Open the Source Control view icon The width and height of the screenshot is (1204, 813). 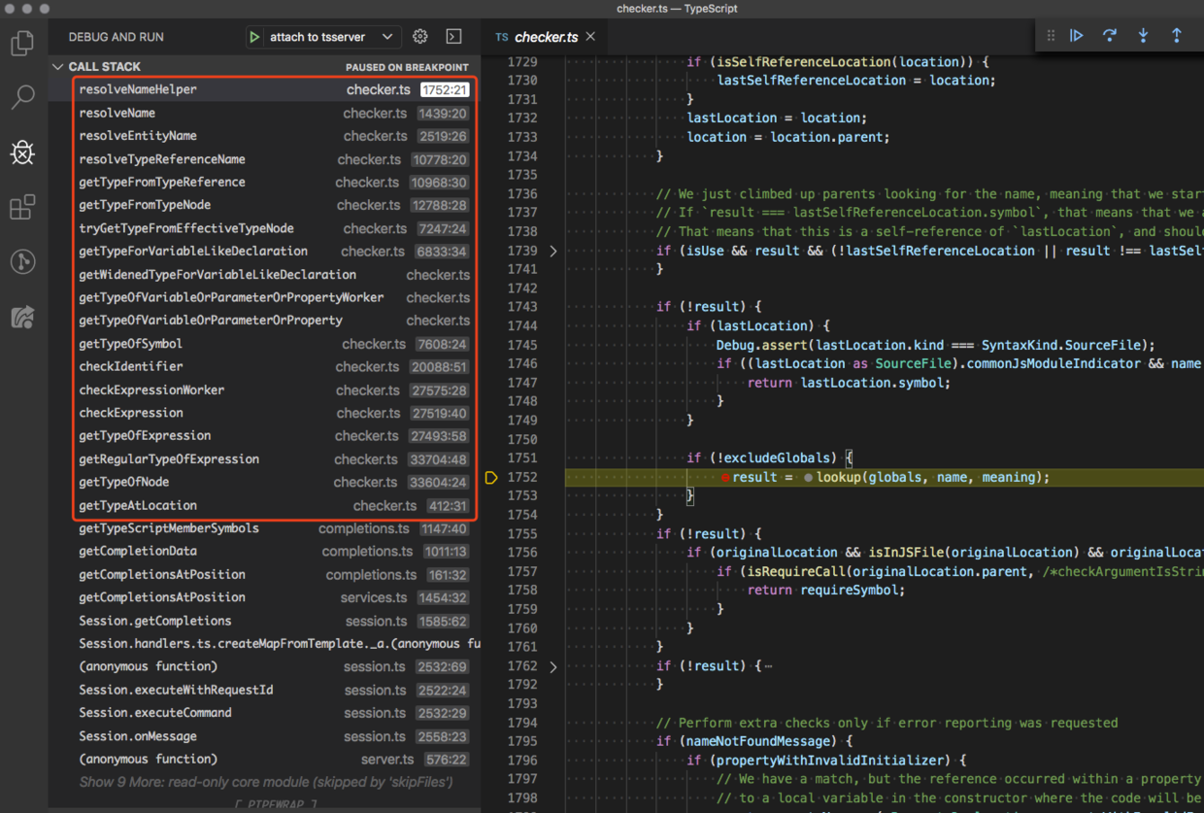(x=22, y=262)
